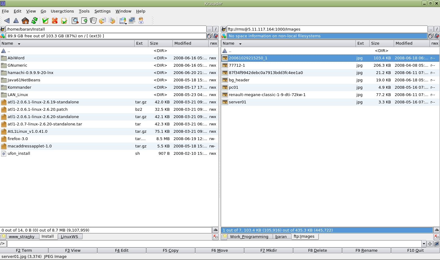Click the network computers connection icon
The width and height of the screenshot is (440, 260).
coord(132,20)
